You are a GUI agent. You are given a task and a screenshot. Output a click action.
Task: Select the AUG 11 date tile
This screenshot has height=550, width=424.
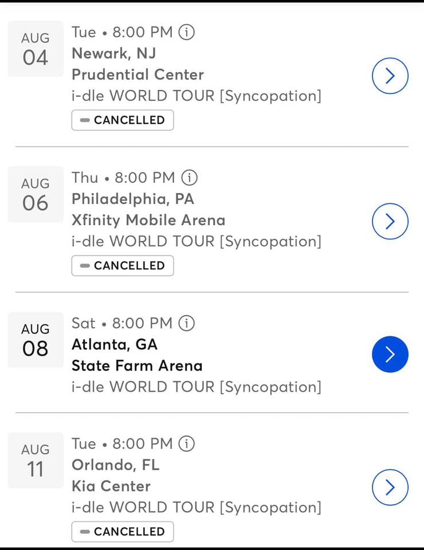click(36, 460)
